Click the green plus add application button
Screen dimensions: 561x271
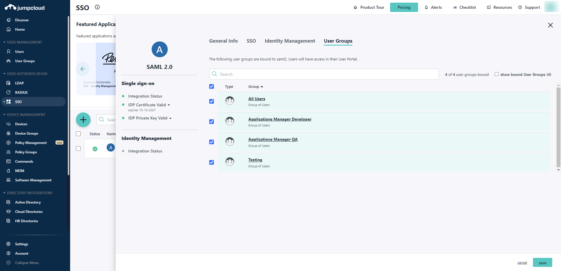(83, 120)
